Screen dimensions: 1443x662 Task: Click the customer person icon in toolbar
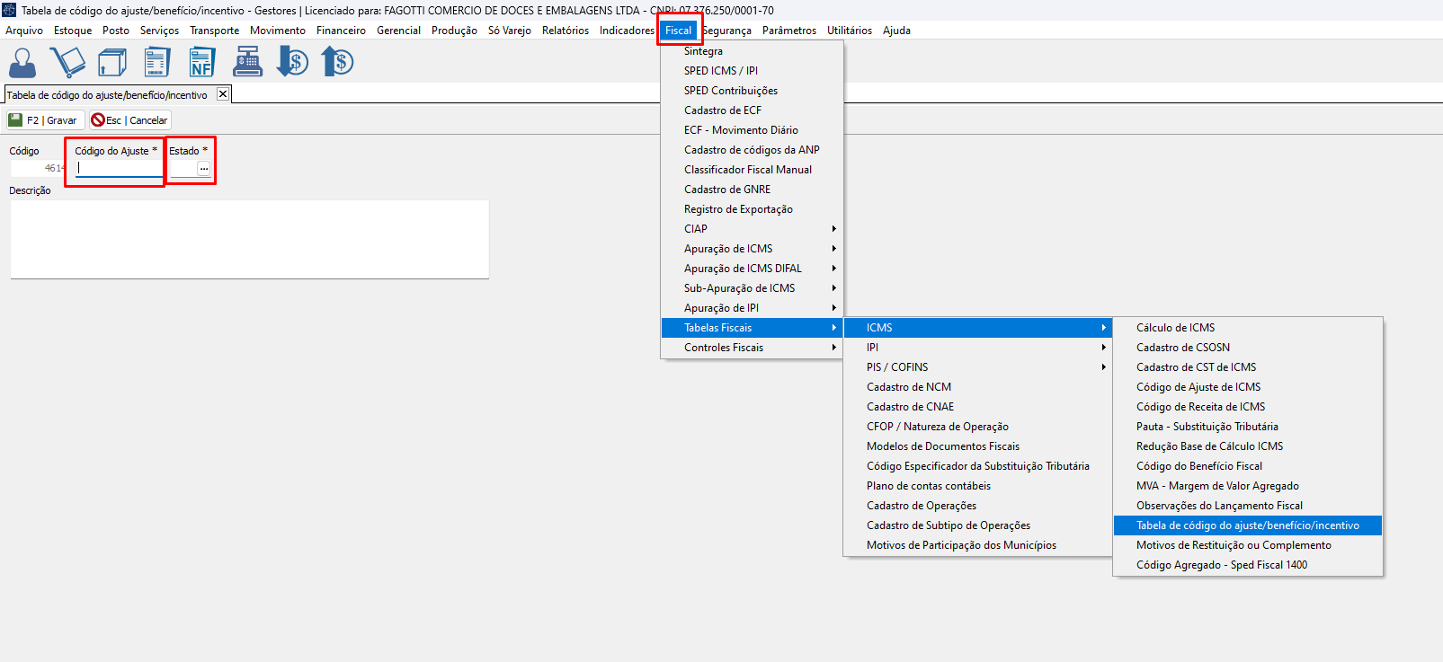coord(22,63)
